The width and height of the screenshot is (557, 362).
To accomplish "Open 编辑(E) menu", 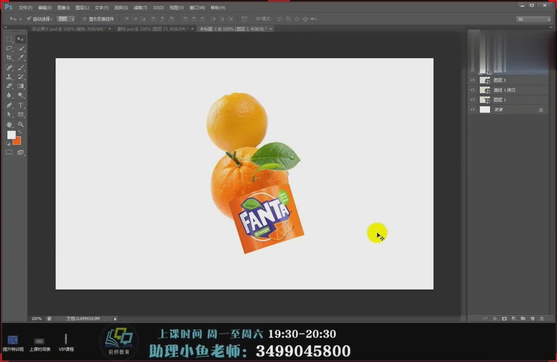I will [45, 8].
